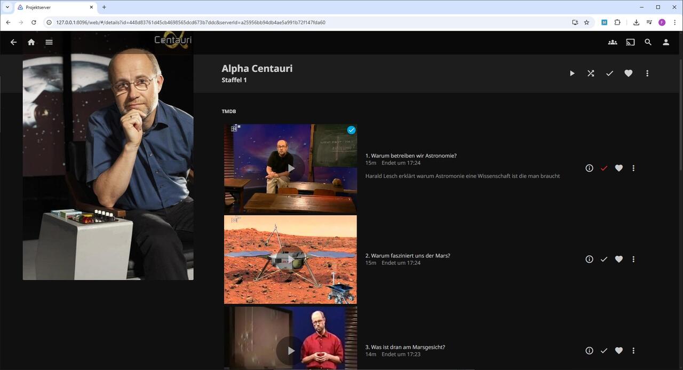This screenshot has width=683, height=370.
Task: Click the Jellyfin home icon
Action: click(x=31, y=42)
